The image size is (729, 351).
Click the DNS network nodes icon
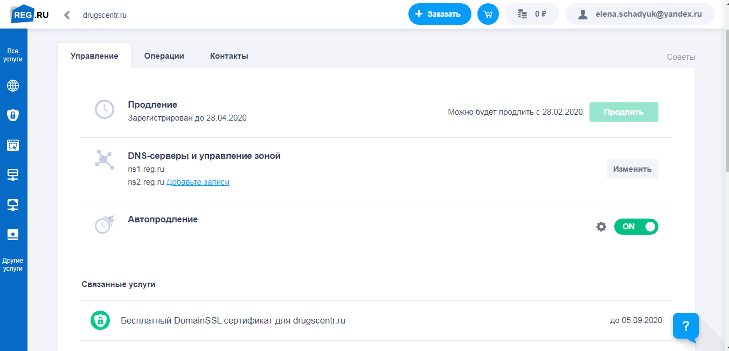pos(105,159)
